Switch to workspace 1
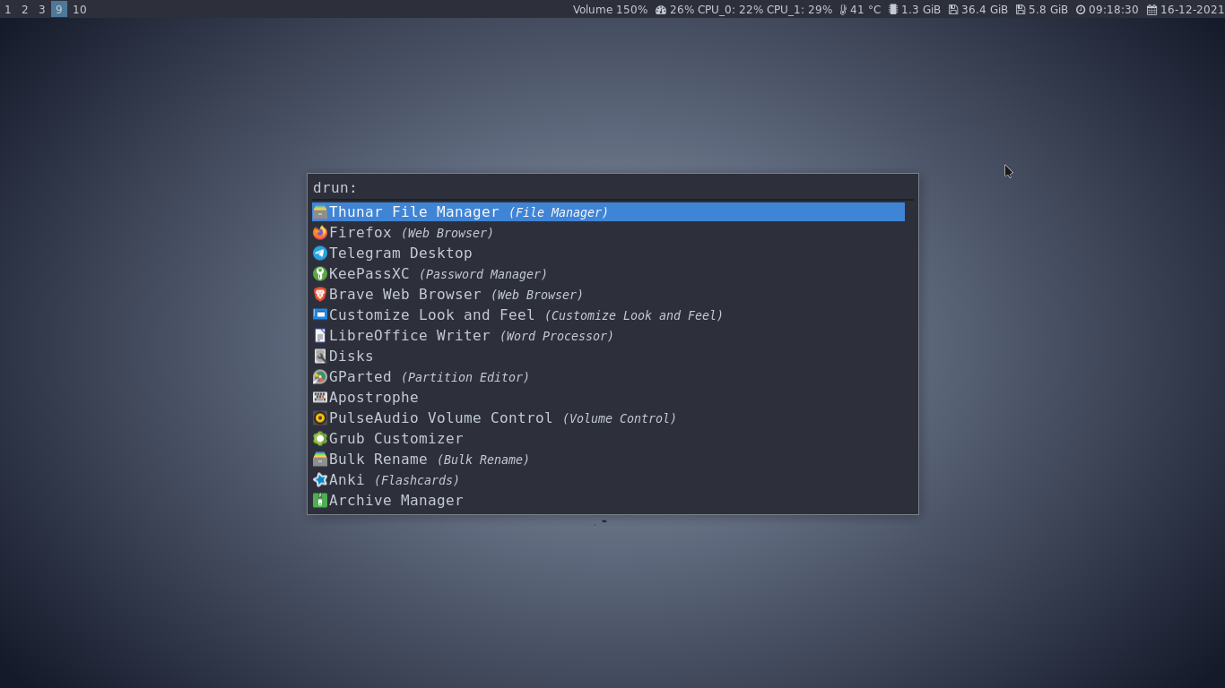The image size is (1225, 688). point(8,9)
